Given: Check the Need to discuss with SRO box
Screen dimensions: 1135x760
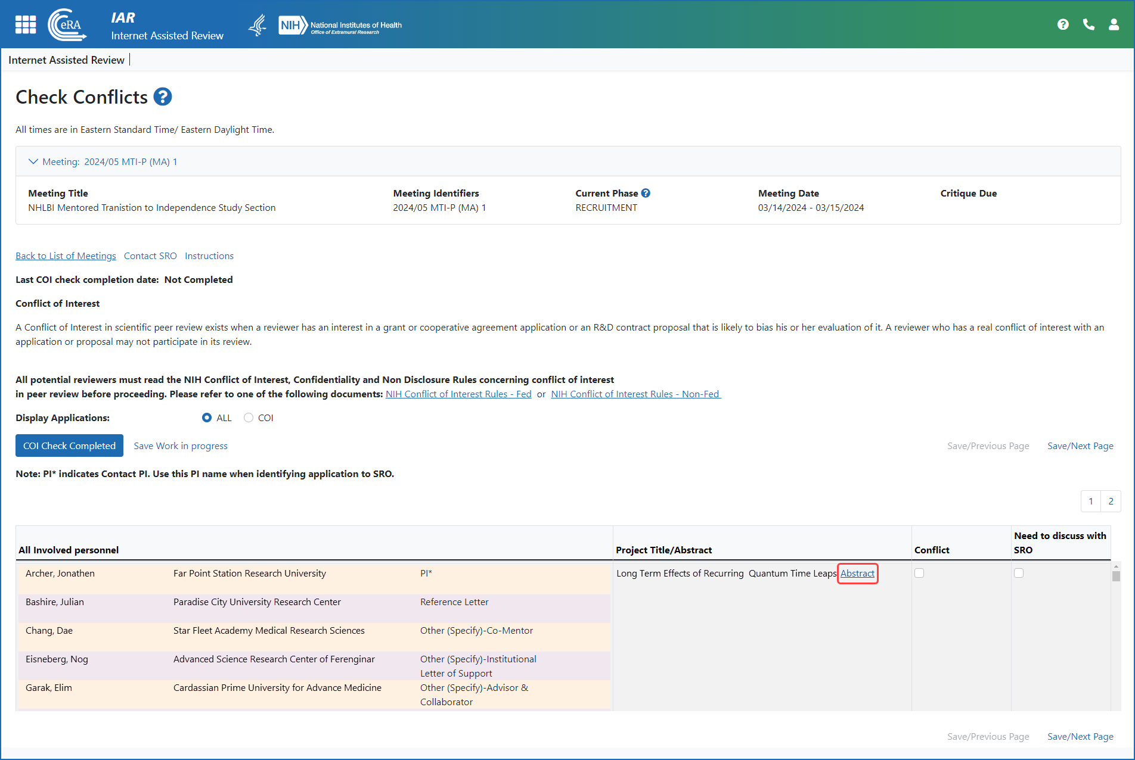Looking at the screenshot, I should click(1019, 573).
